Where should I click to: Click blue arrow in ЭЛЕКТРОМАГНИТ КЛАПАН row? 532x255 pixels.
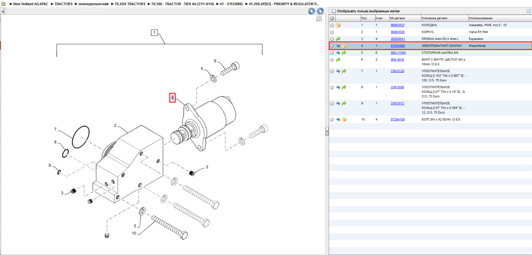tap(338, 46)
